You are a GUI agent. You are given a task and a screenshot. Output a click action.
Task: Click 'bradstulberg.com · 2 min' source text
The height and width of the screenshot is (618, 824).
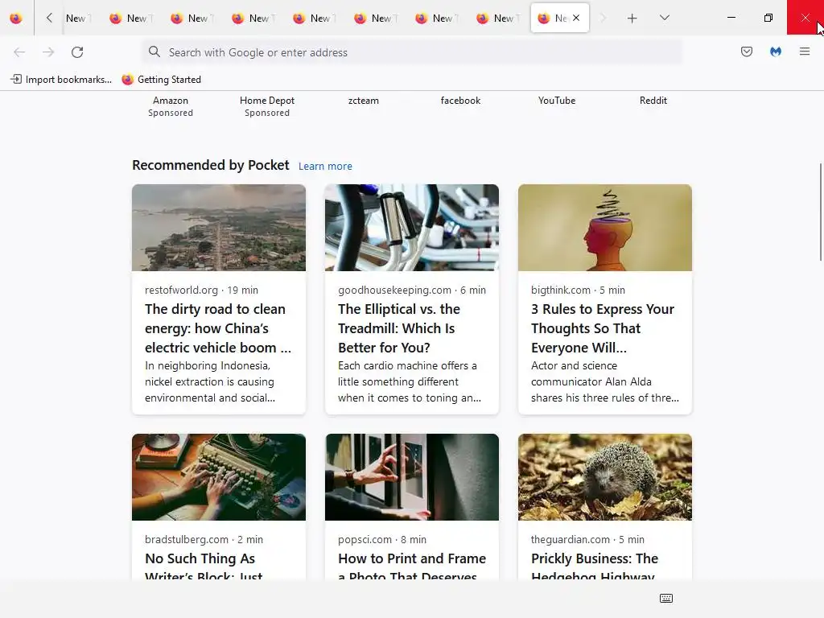coord(204,540)
